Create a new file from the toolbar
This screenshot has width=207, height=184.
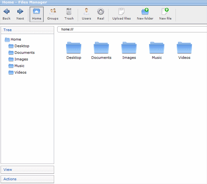(165, 12)
